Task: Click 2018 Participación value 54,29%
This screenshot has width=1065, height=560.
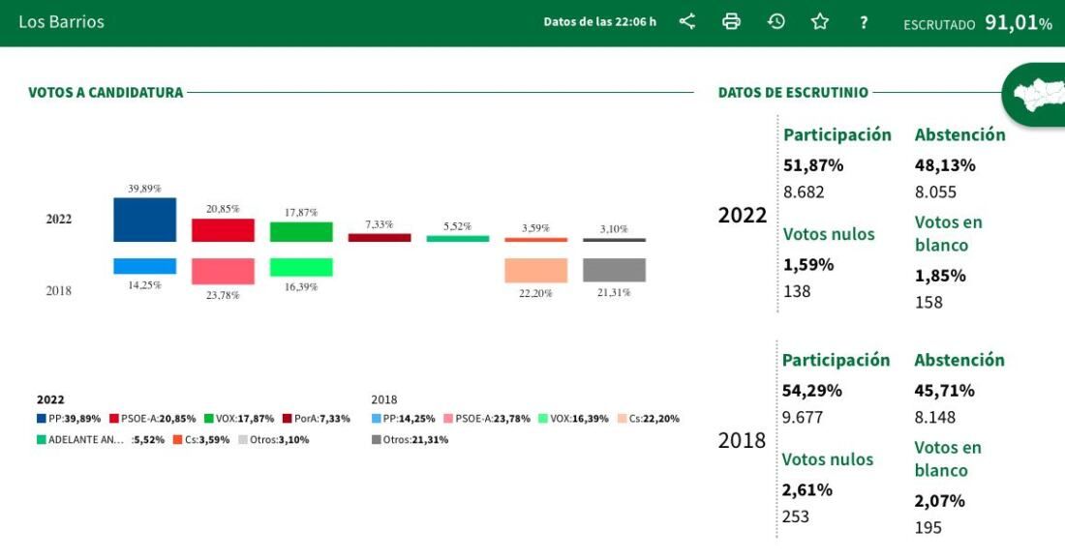Action: tap(811, 391)
